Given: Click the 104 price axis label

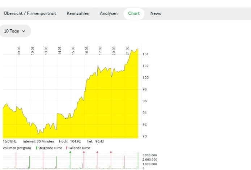Looking at the screenshot, I should point(145,54).
